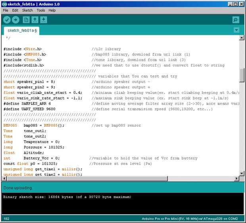
Task: Click 'long Pressure = 101325;' line
Action: (x=34, y=147)
